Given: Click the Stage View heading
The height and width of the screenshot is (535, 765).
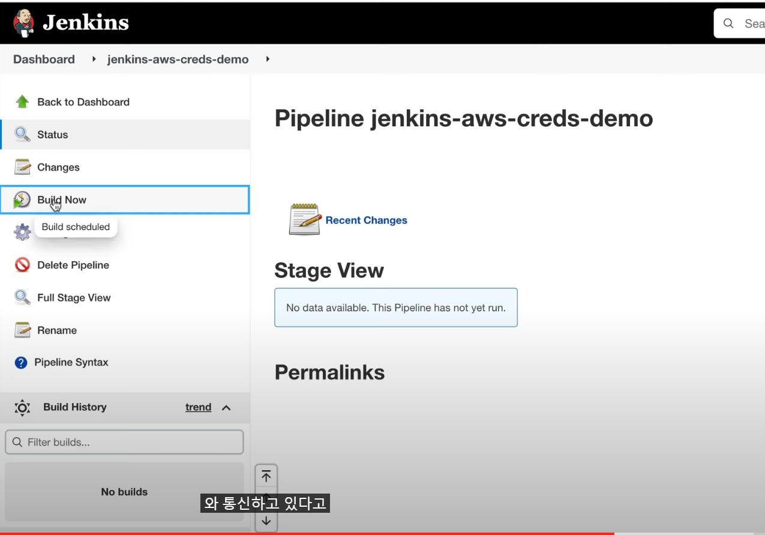Looking at the screenshot, I should tap(329, 271).
